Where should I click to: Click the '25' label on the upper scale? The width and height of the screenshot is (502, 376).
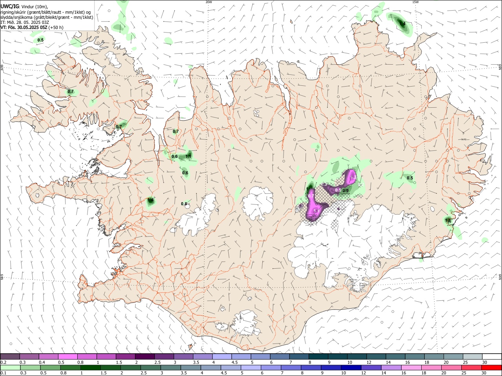[465, 362]
